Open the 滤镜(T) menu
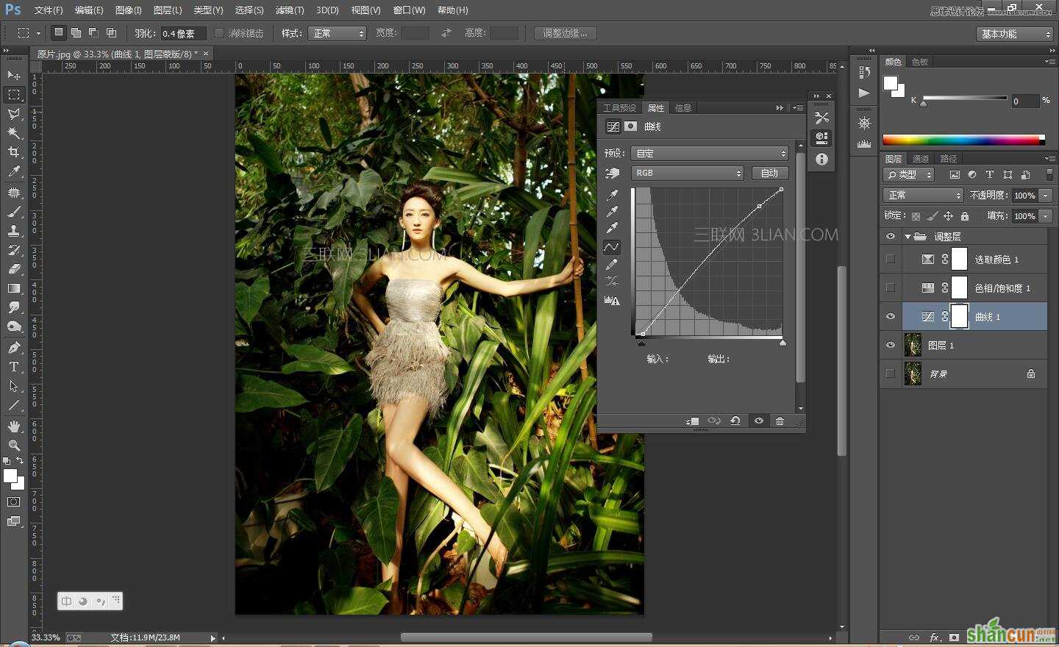Image resolution: width=1059 pixels, height=647 pixels. (x=289, y=10)
